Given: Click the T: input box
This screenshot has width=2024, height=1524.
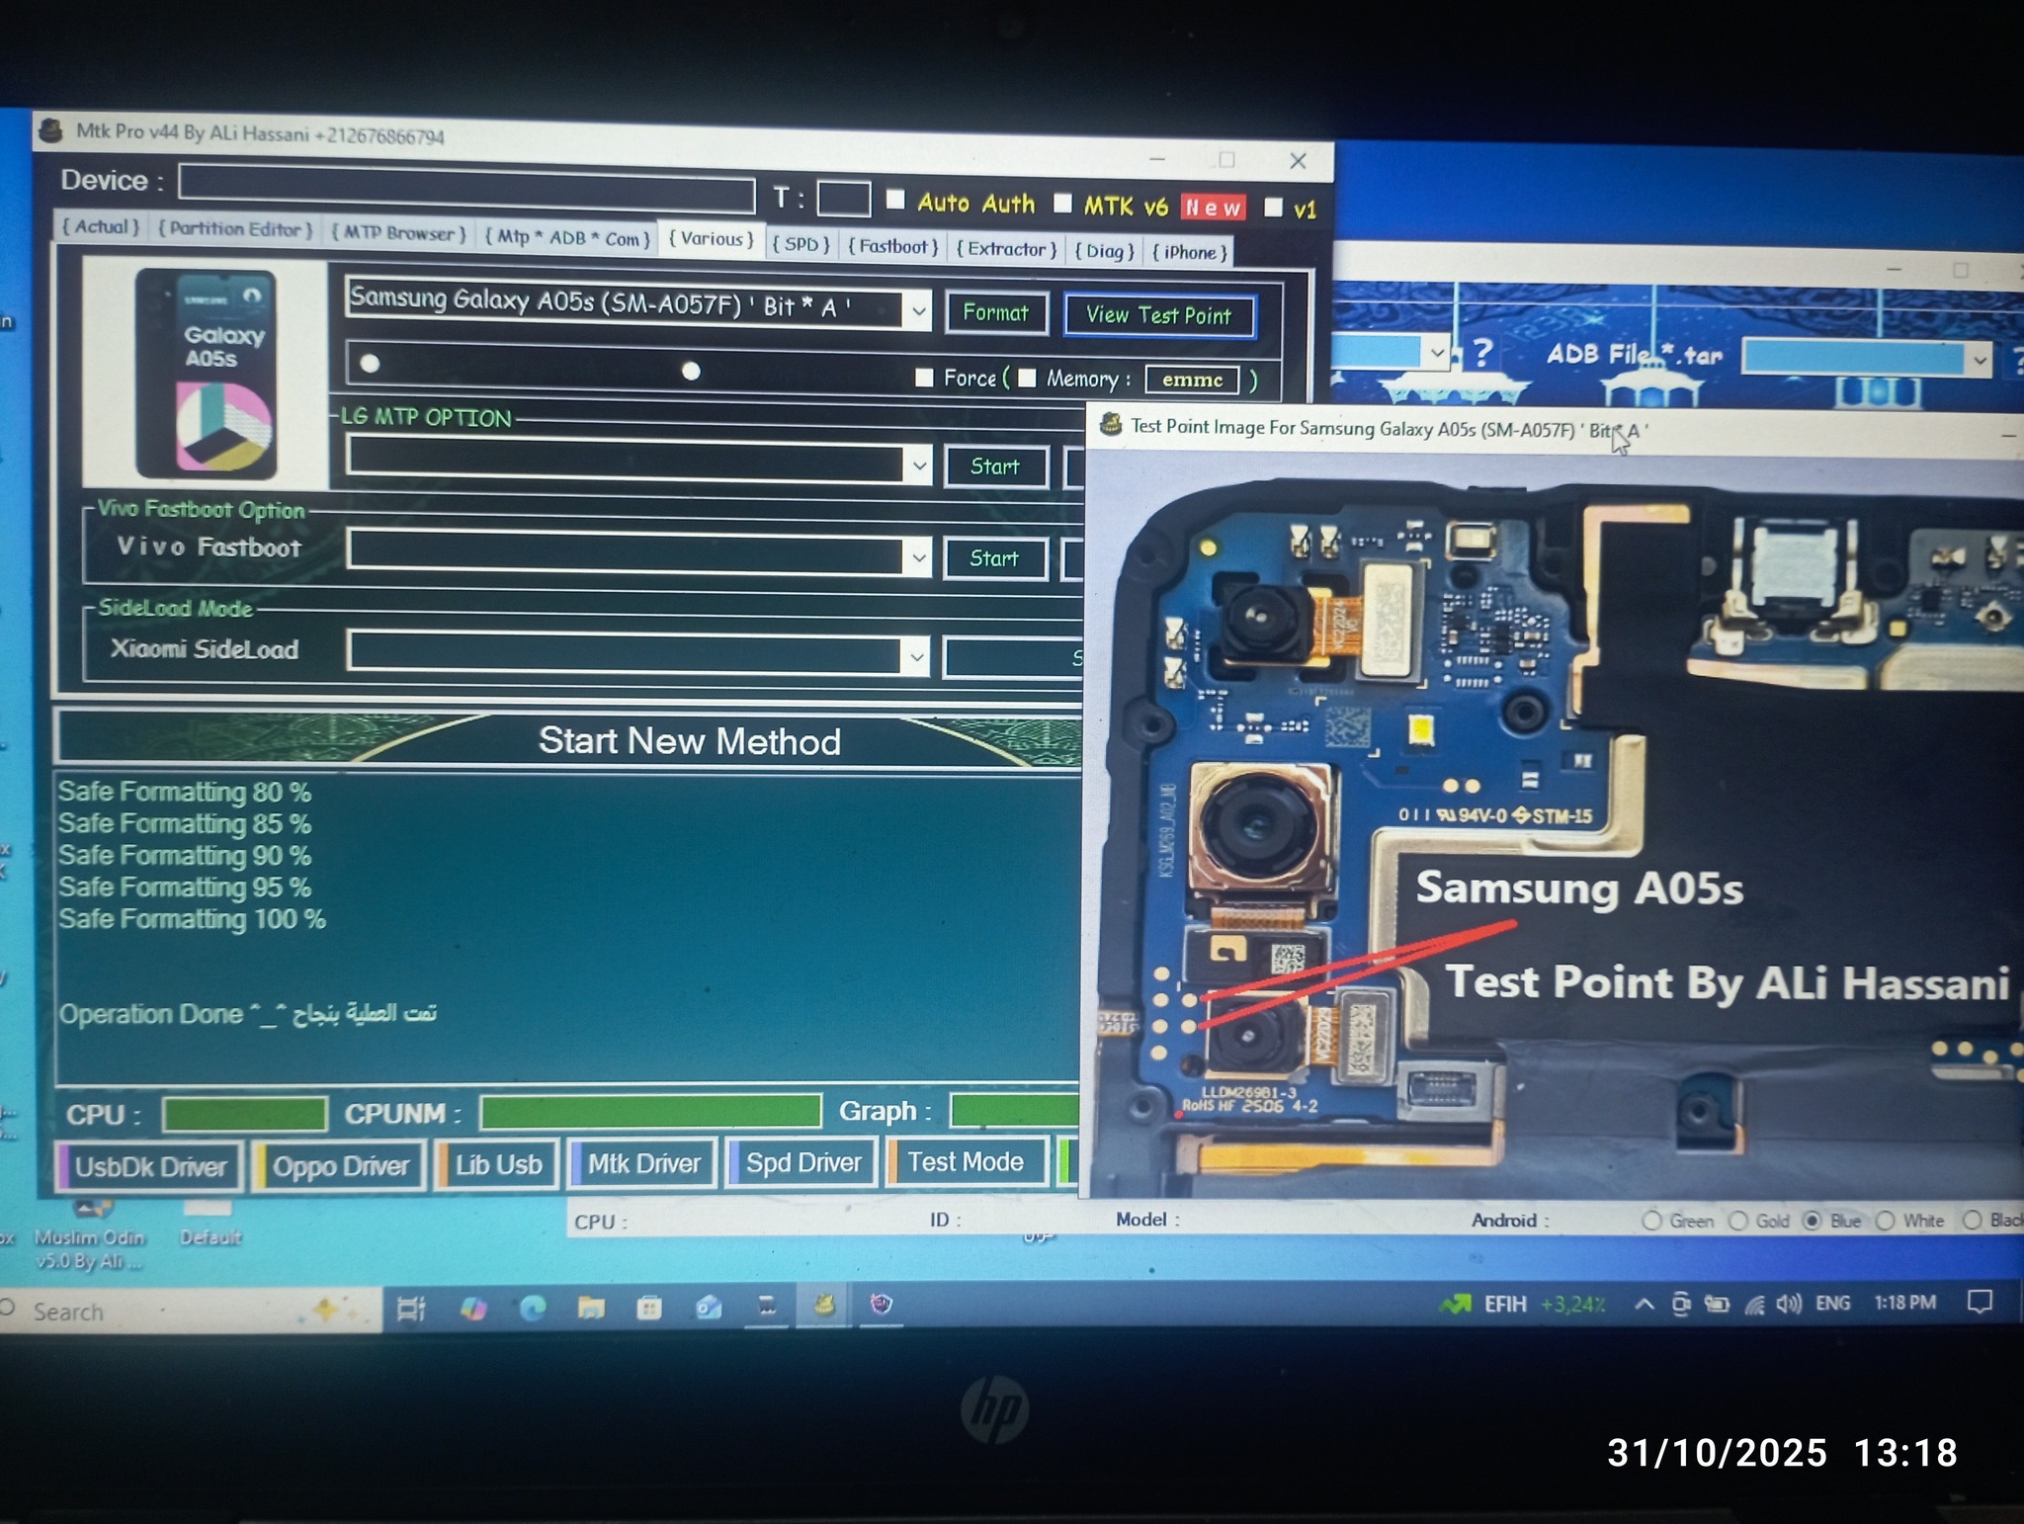Looking at the screenshot, I should point(843,198).
